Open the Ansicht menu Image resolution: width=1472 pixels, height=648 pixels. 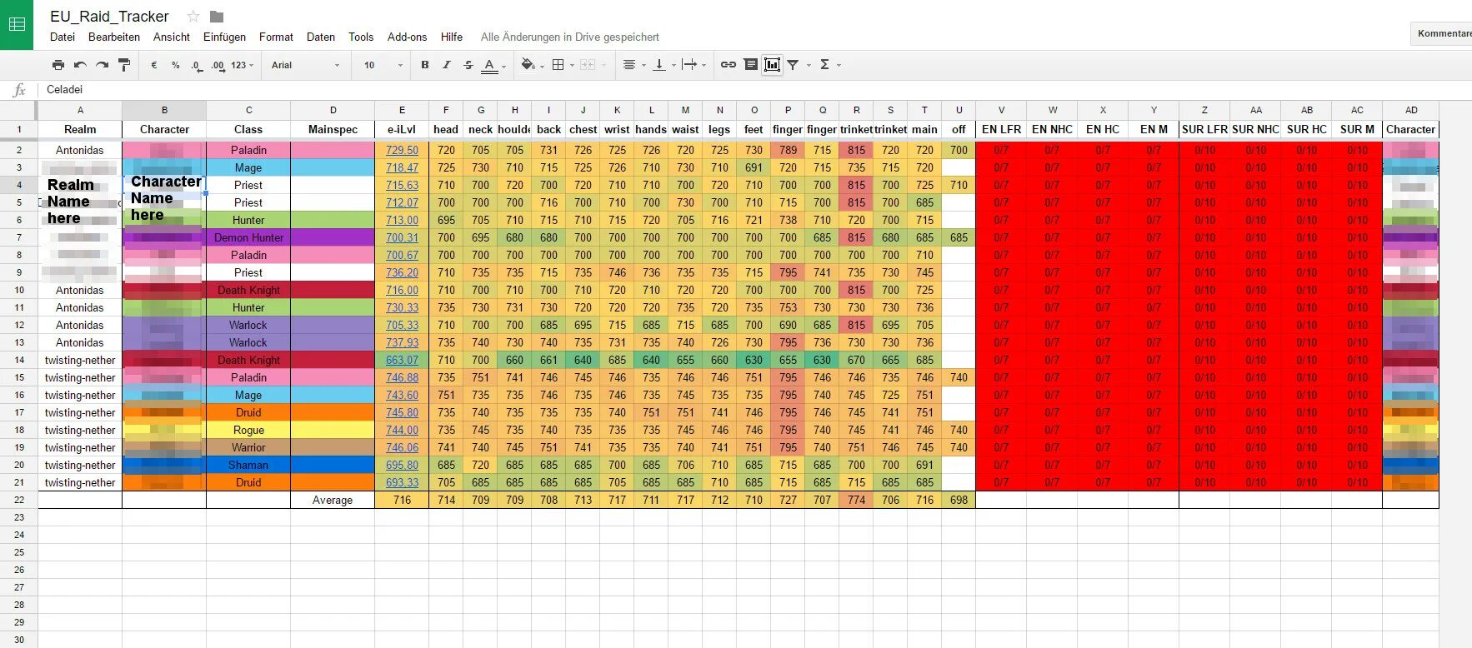point(172,37)
